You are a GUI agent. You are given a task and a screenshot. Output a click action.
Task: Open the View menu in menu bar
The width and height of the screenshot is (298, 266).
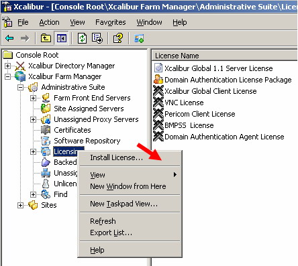[x=77, y=22]
